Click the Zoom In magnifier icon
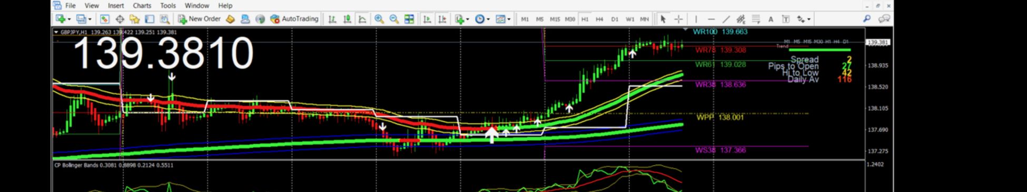Screen dimensions: 1027x192 379,19
